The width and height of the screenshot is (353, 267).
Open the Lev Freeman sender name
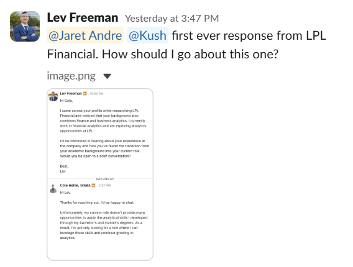[x=83, y=18]
